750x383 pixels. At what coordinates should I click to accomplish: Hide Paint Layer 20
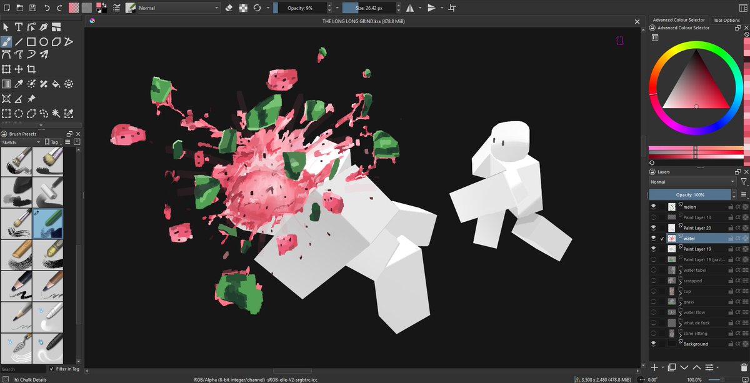[x=654, y=228]
